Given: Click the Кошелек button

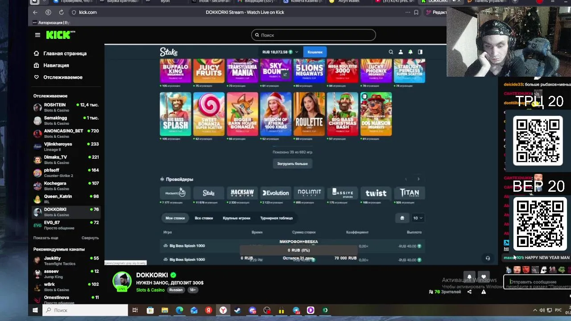Looking at the screenshot, I should point(315,52).
